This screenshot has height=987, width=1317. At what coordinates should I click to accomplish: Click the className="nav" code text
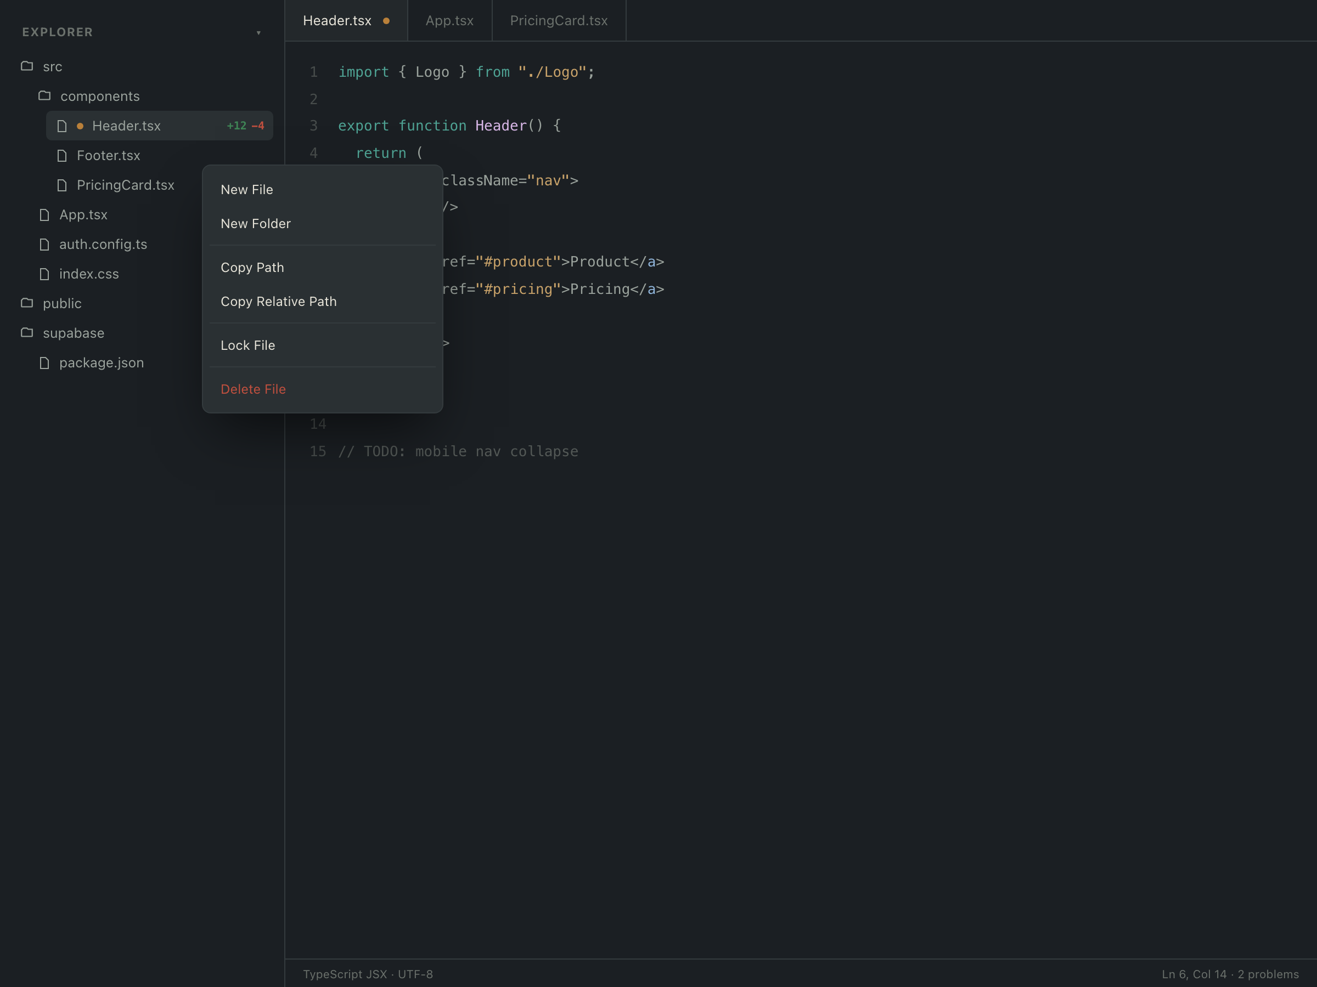pyautogui.click(x=510, y=181)
